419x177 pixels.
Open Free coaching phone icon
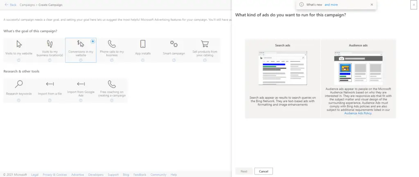(x=112, y=84)
